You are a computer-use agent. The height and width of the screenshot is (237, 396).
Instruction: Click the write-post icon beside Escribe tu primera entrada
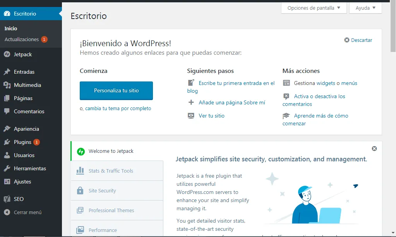tap(191, 83)
